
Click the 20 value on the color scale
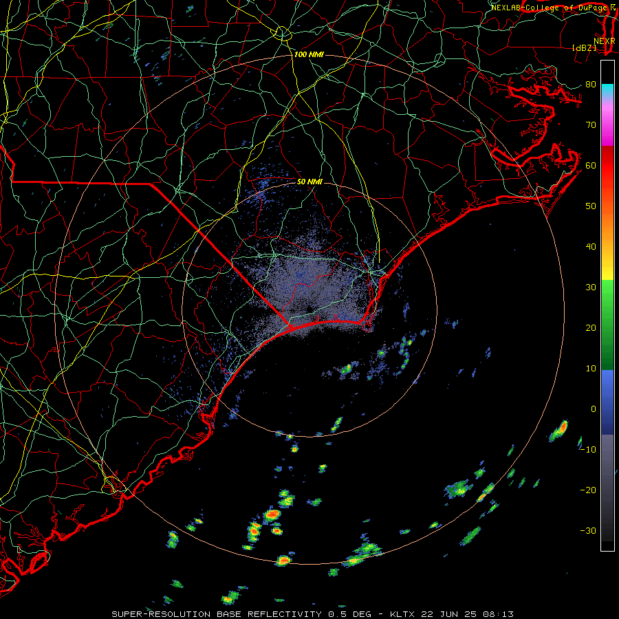tap(591, 328)
